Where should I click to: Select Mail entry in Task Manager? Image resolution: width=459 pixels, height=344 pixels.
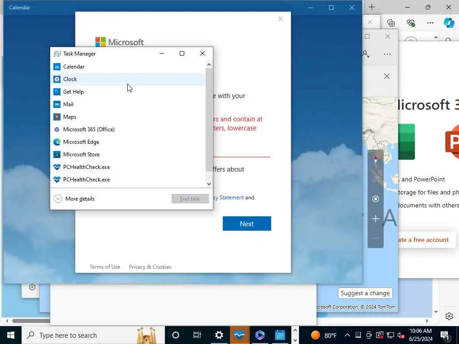point(129,104)
